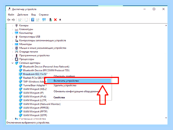173x130 pixels.
Task: Select the Процессоры category icon
Action: [x=16, y=59]
